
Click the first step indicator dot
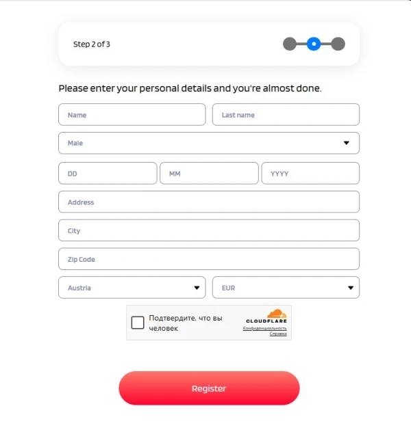pyautogui.click(x=290, y=44)
